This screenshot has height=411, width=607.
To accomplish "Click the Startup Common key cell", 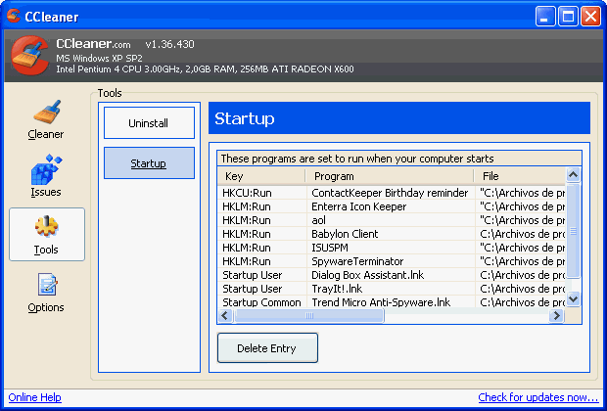I will point(261,302).
